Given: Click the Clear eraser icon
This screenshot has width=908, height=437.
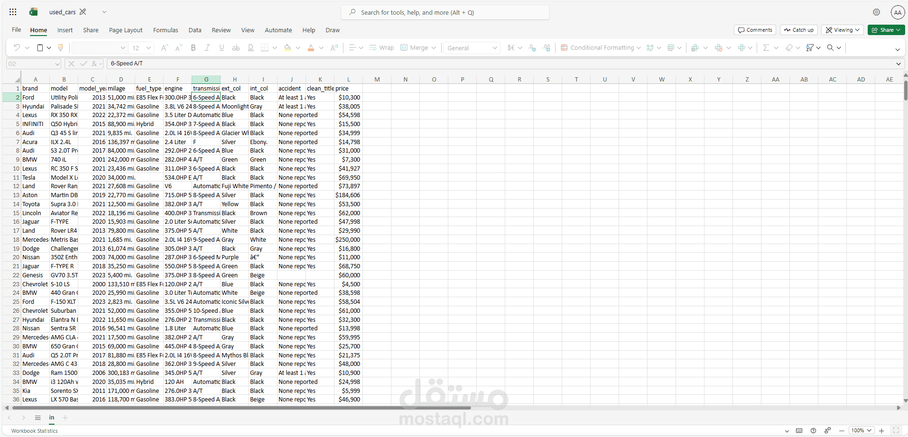Looking at the screenshot, I should coord(789,48).
